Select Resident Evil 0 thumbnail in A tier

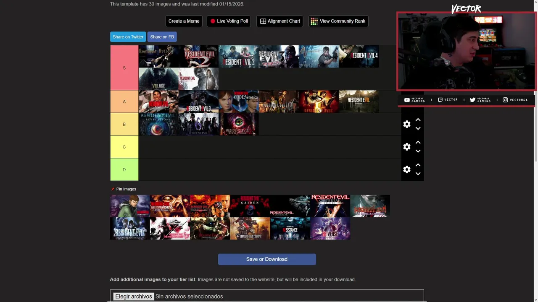coord(278,102)
